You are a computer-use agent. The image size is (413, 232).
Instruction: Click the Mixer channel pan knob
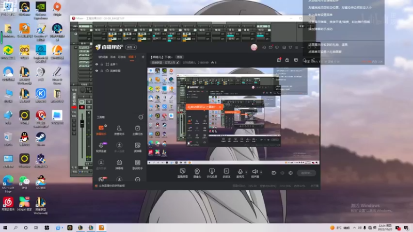pos(83,91)
